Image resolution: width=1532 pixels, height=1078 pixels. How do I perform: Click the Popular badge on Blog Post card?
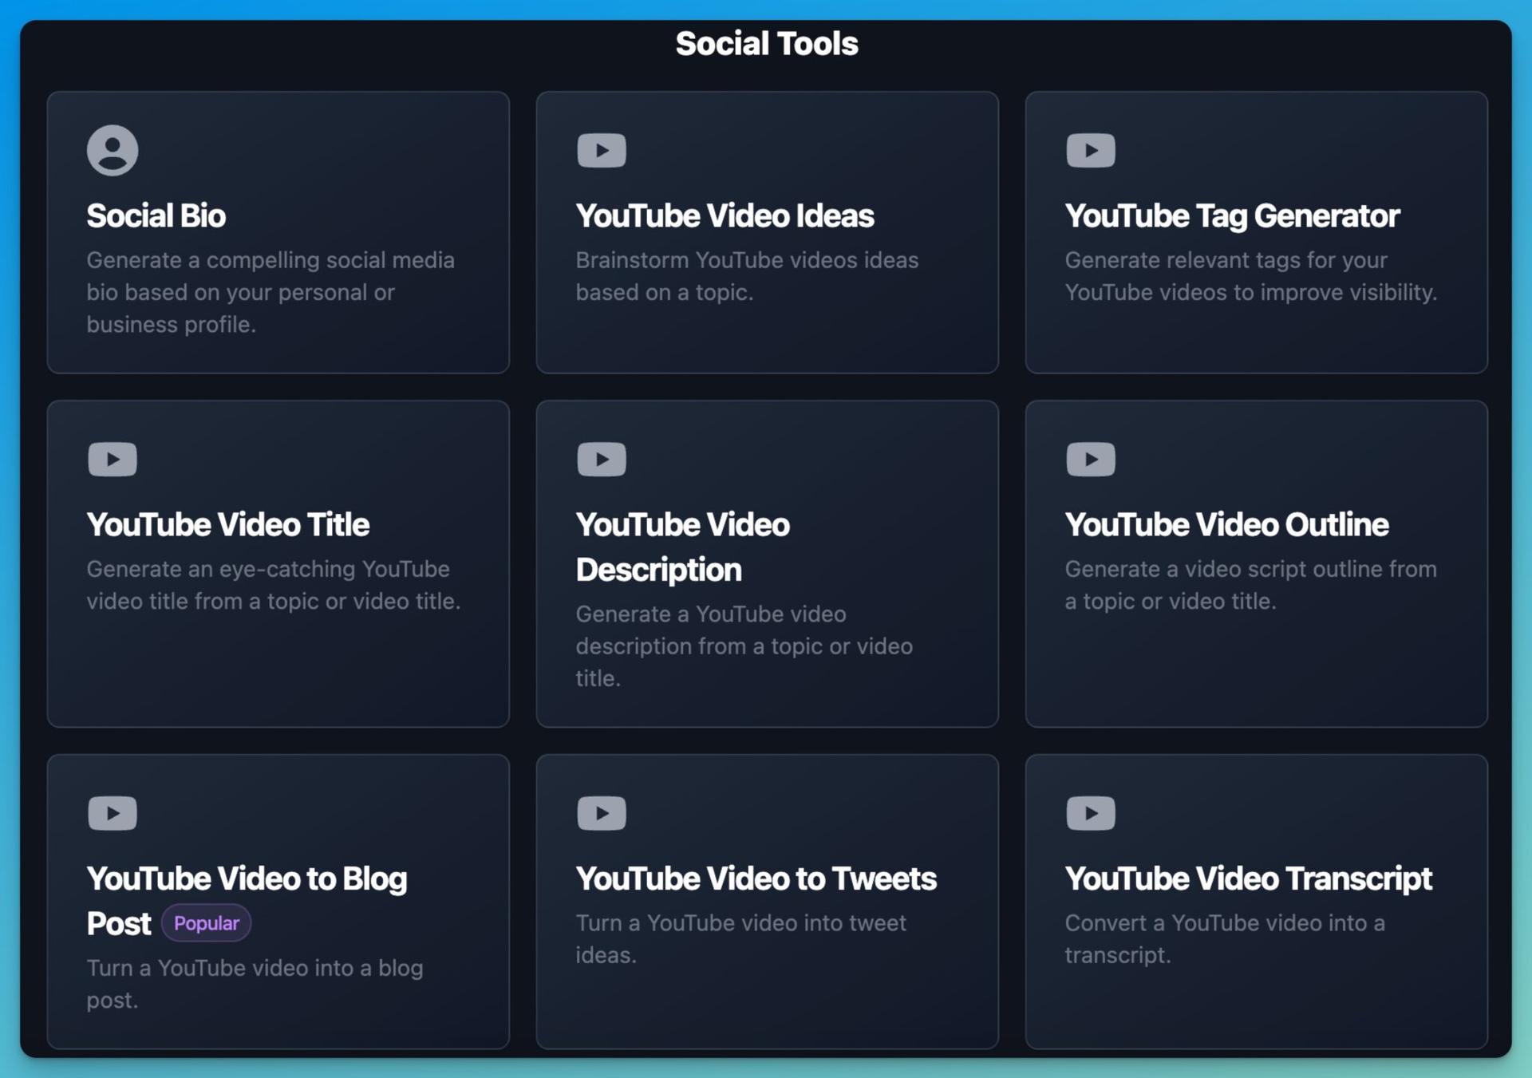tap(206, 922)
